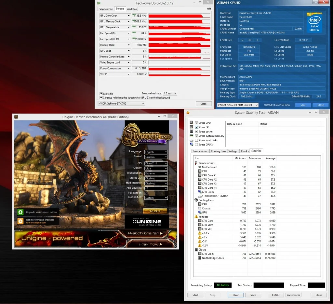Click Heaven Benchmark title bar icon
Image resolution: width=333 pixels, height=304 pixels.
point(16,117)
